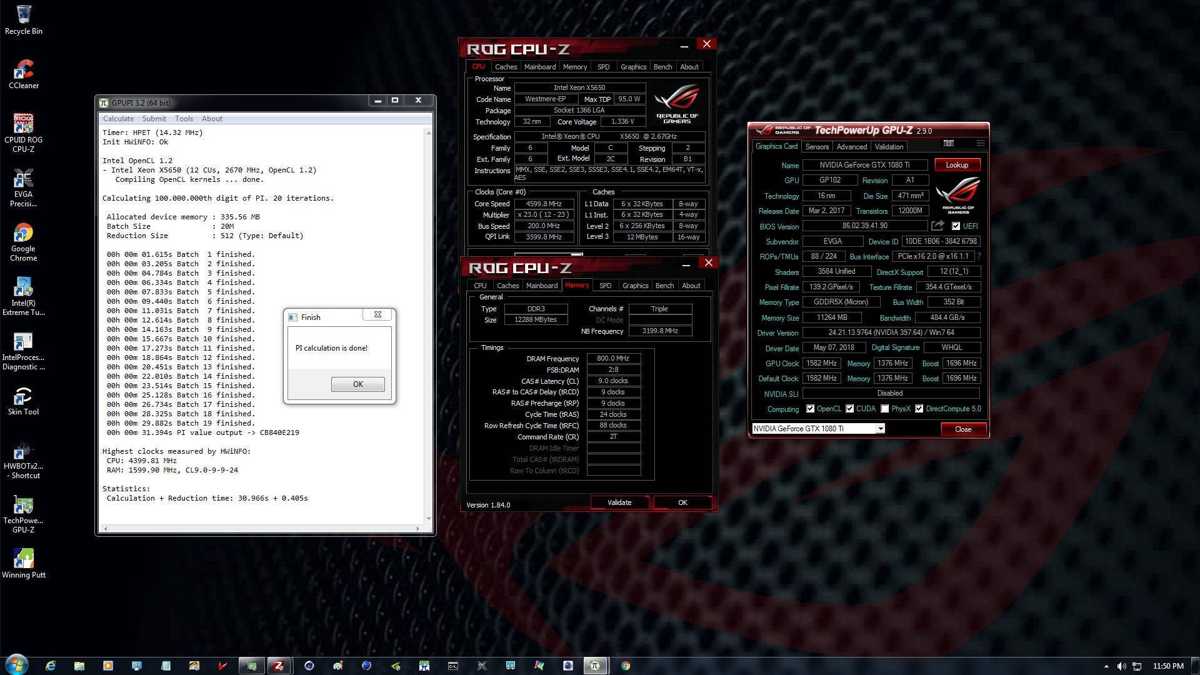Toggle the UEFI checkbox in GPU-Z
This screenshot has height=675, width=1200.
pyautogui.click(x=956, y=226)
